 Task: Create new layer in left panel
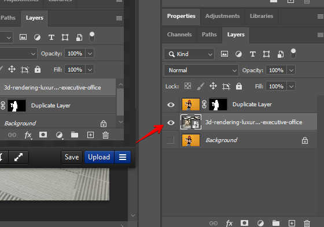(90, 135)
